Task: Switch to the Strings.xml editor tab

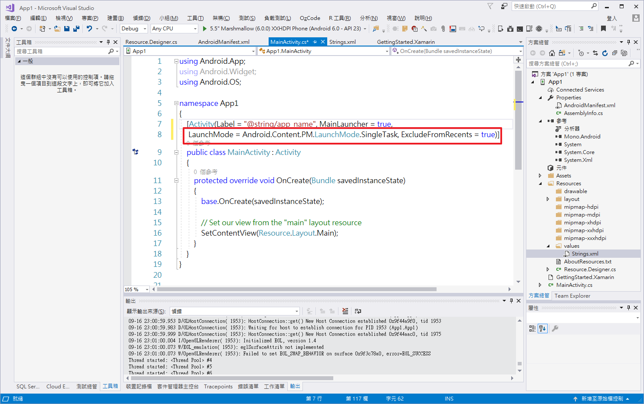Action: pyautogui.click(x=342, y=42)
